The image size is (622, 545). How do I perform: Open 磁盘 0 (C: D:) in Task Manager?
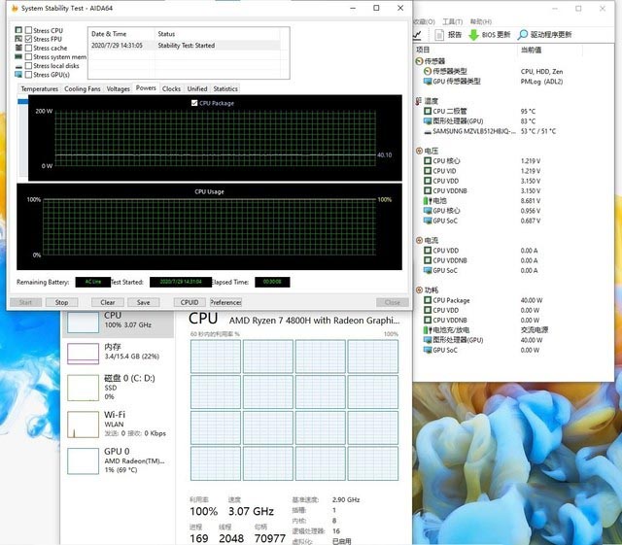[x=118, y=387]
